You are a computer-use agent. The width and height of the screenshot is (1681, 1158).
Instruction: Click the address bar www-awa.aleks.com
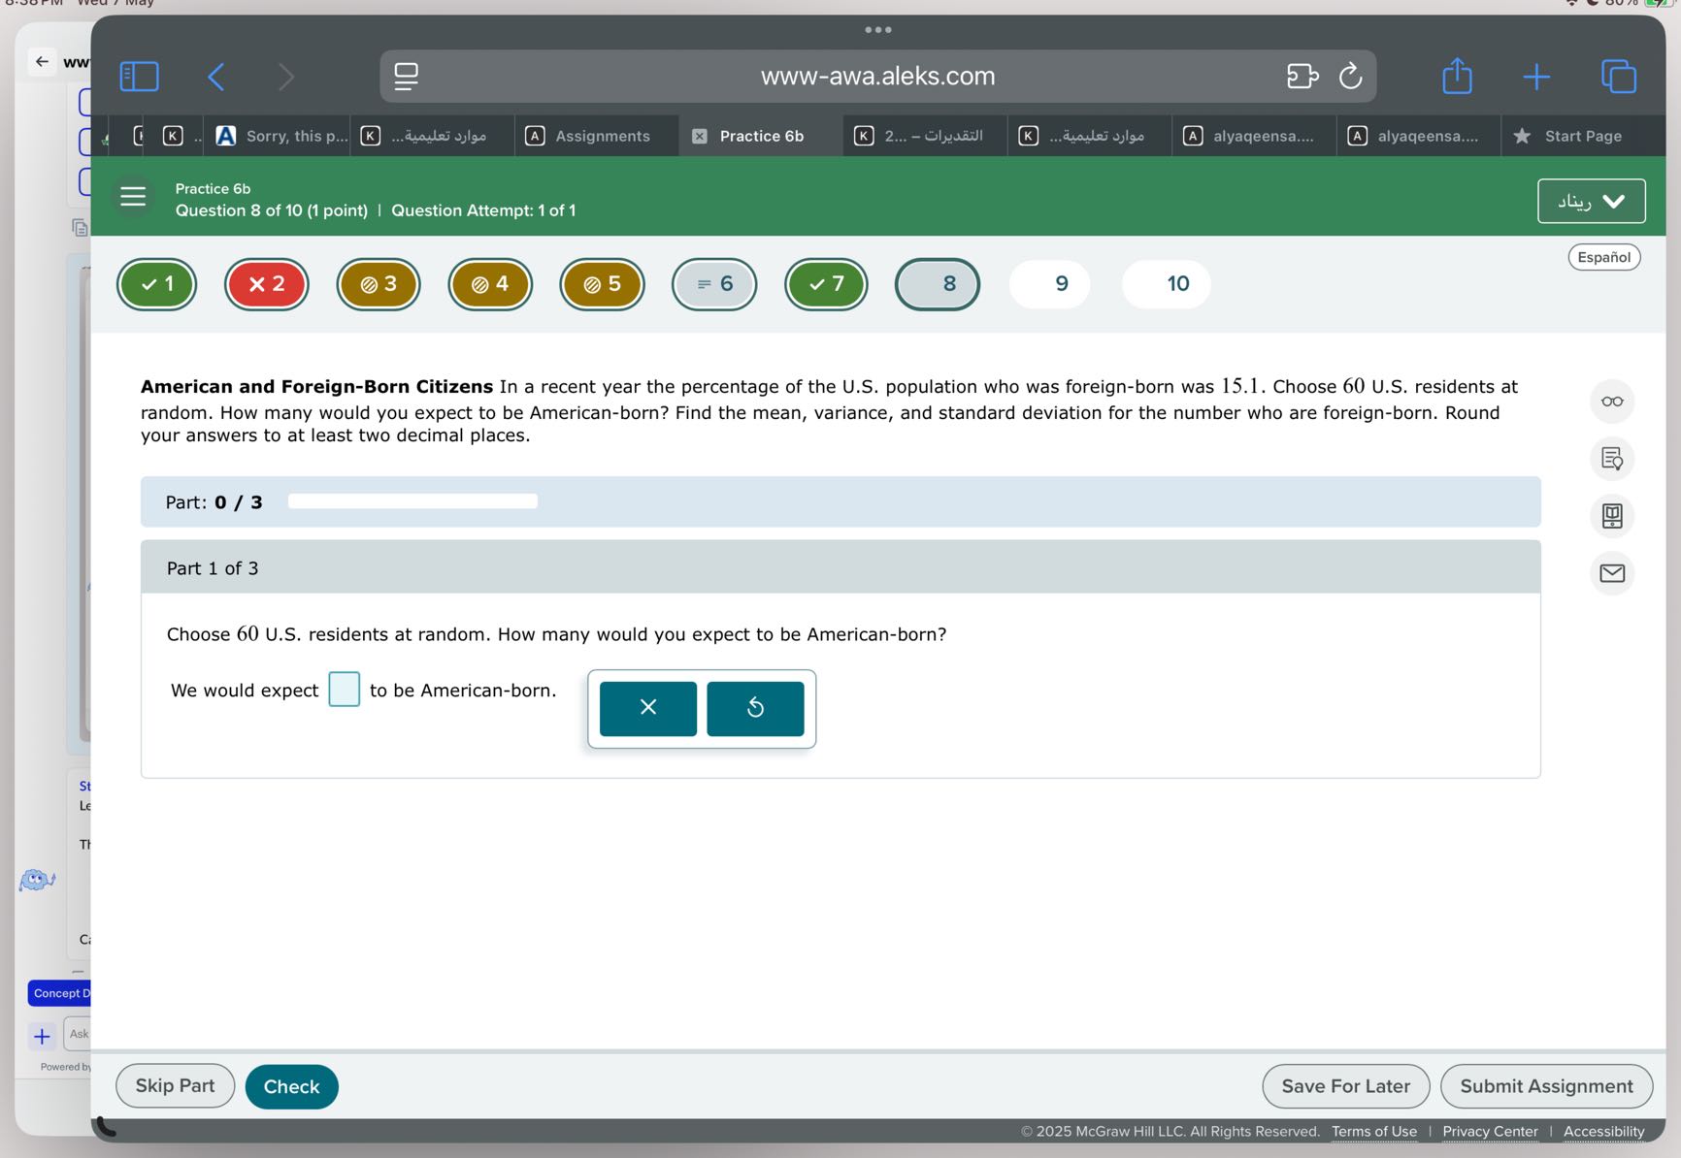click(878, 77)
